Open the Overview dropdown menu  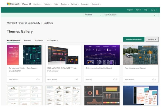[x=37, y=4]
